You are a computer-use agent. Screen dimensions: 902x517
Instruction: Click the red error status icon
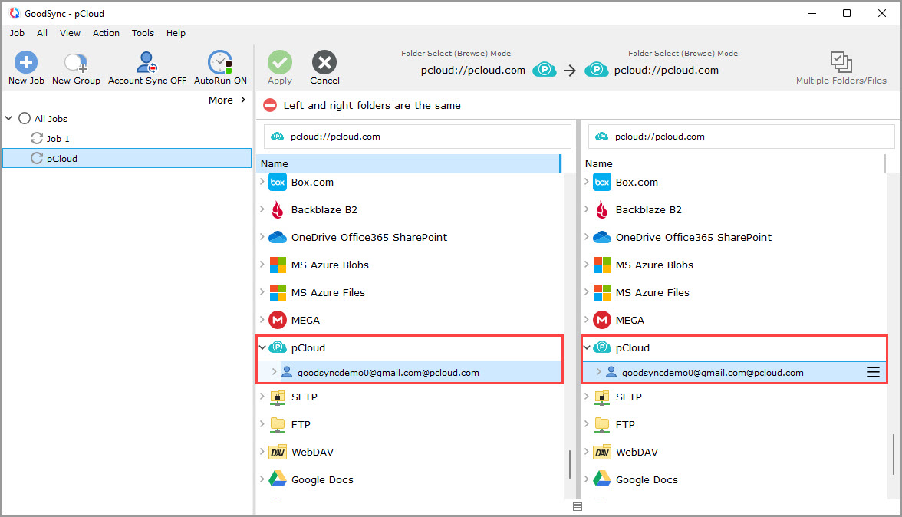point(270,105)
